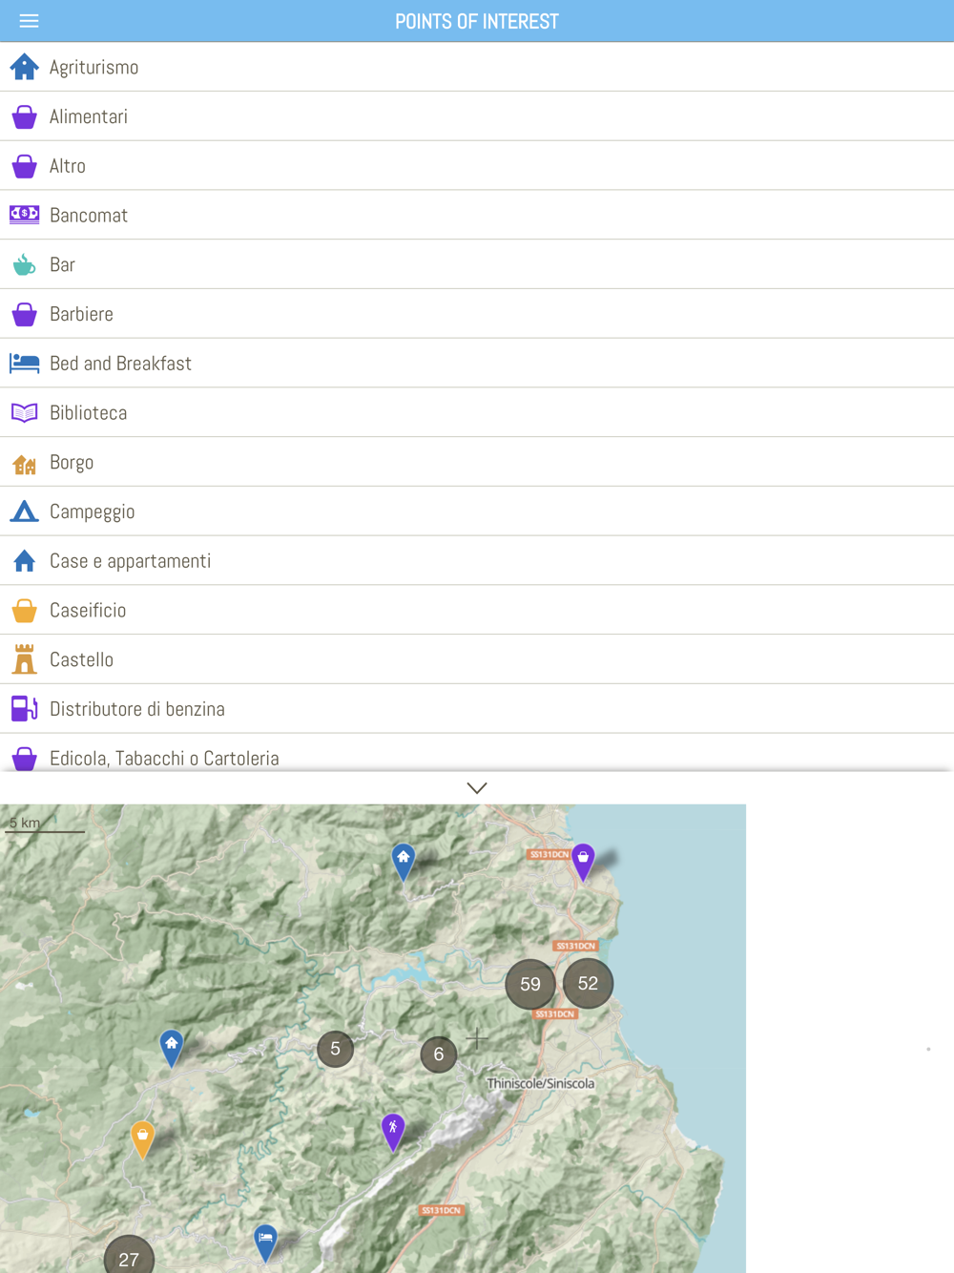Expand the cluster marker labeled 6
The height and width of the screenshot is (1273, 954).
tap(439, 1054)
